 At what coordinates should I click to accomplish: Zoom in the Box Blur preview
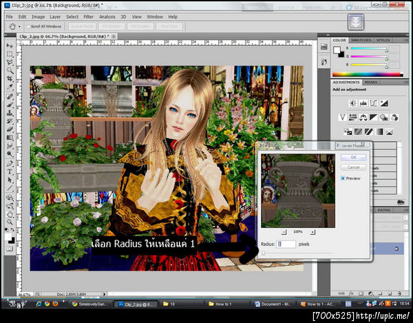(313, 232)
